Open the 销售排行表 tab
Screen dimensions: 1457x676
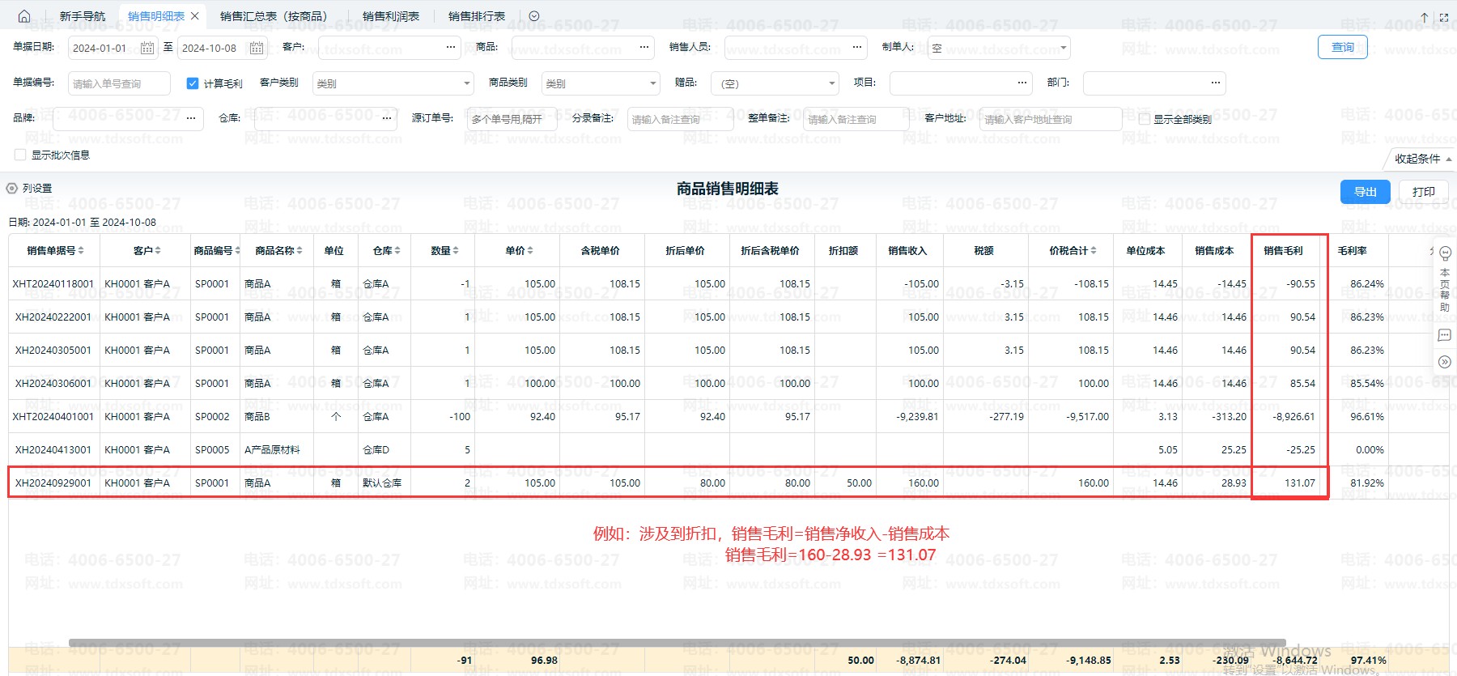point(477,16)
